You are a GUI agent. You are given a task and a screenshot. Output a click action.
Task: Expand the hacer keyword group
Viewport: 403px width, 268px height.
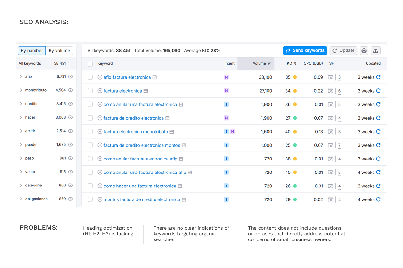point(21,117)
